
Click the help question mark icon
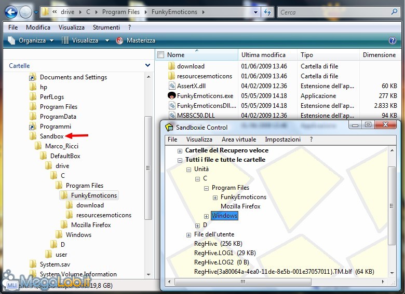click(393, 40)
